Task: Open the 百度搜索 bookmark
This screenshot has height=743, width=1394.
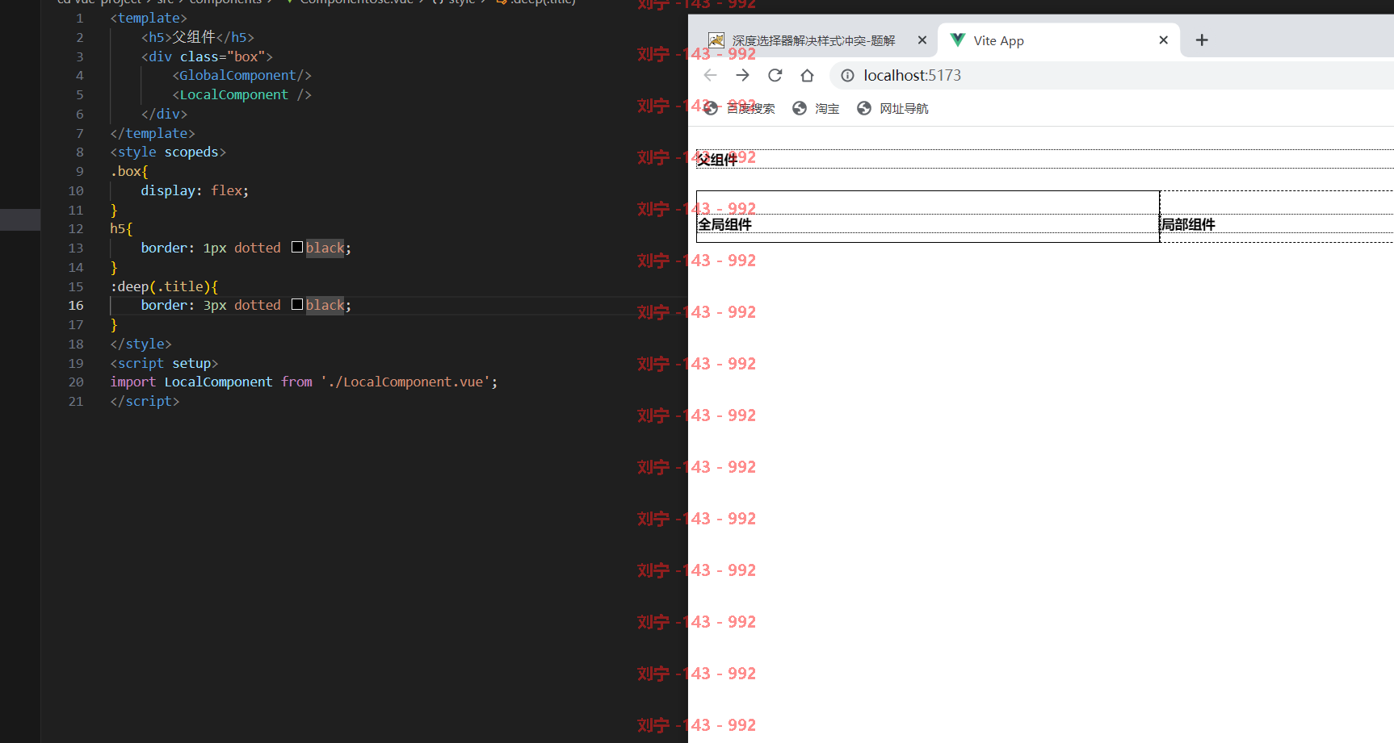Action: (x=739, y=108)
